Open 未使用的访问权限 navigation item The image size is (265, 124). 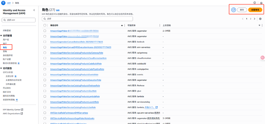[14, 80]
